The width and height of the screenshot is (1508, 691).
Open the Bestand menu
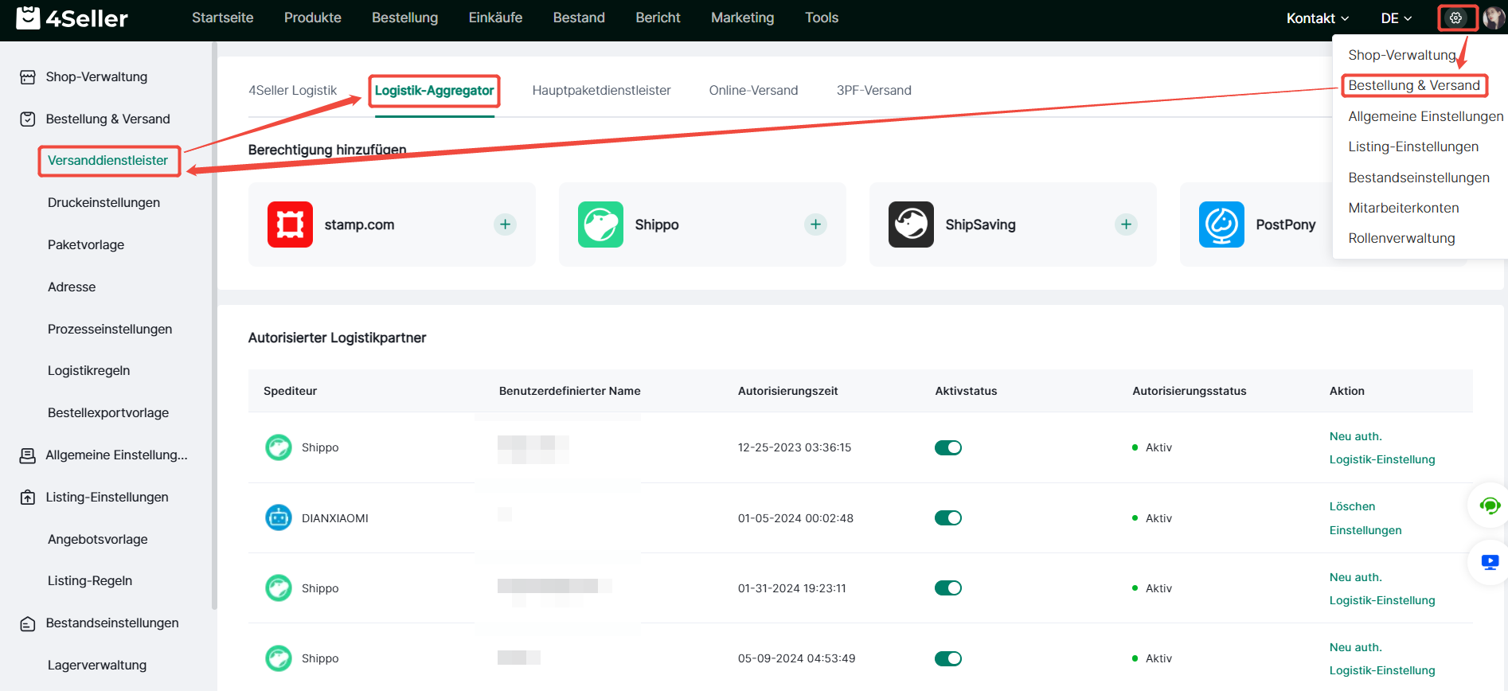click(x=579, y=18)
